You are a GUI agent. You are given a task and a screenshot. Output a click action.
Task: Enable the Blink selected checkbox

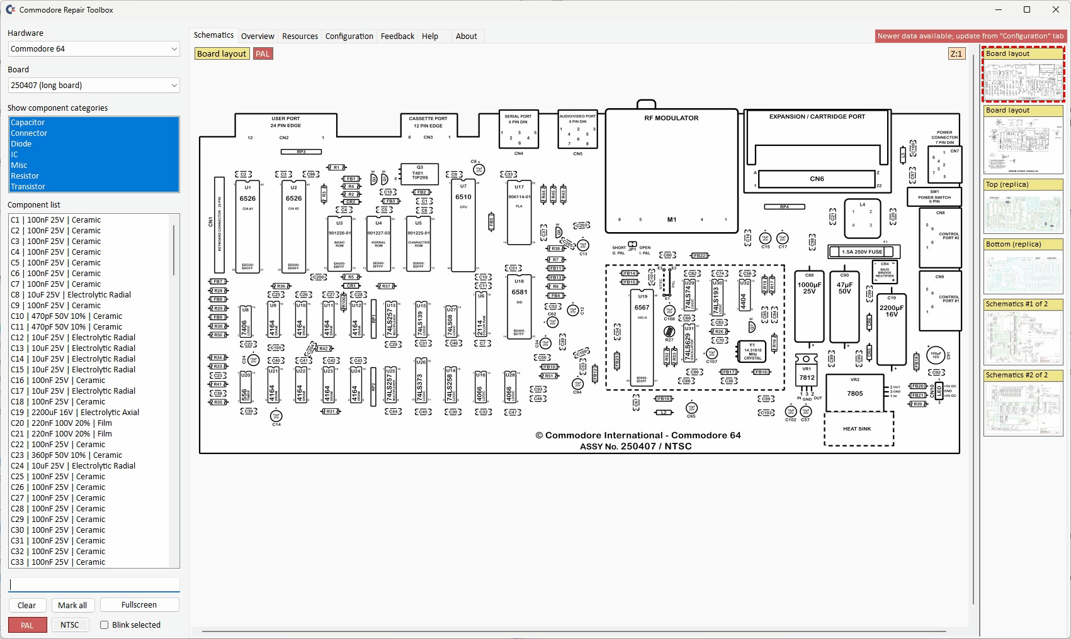105,625
